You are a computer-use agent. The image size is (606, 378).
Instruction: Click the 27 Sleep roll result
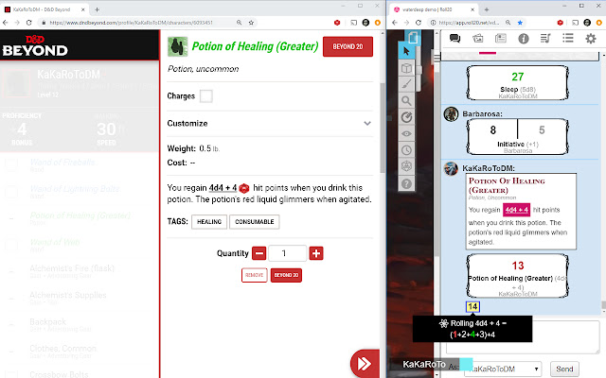pyautogui.click(x=518, y=77)
